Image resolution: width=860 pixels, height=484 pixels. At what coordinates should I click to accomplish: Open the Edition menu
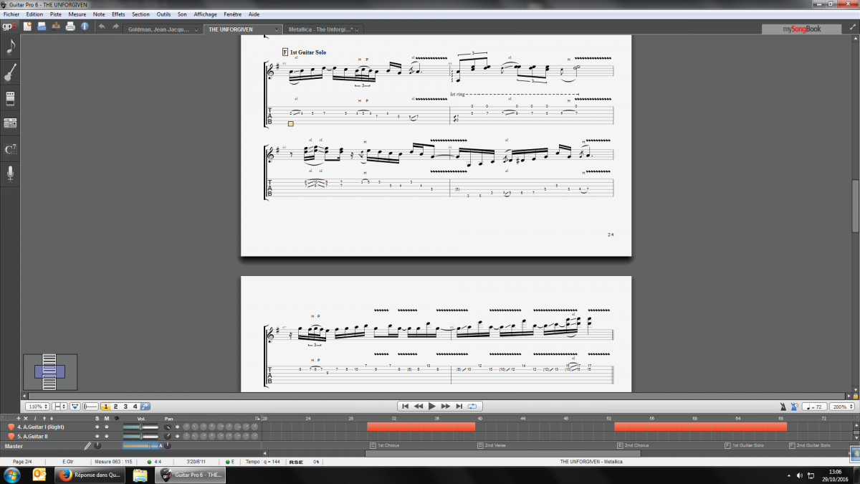click(34, 14)
